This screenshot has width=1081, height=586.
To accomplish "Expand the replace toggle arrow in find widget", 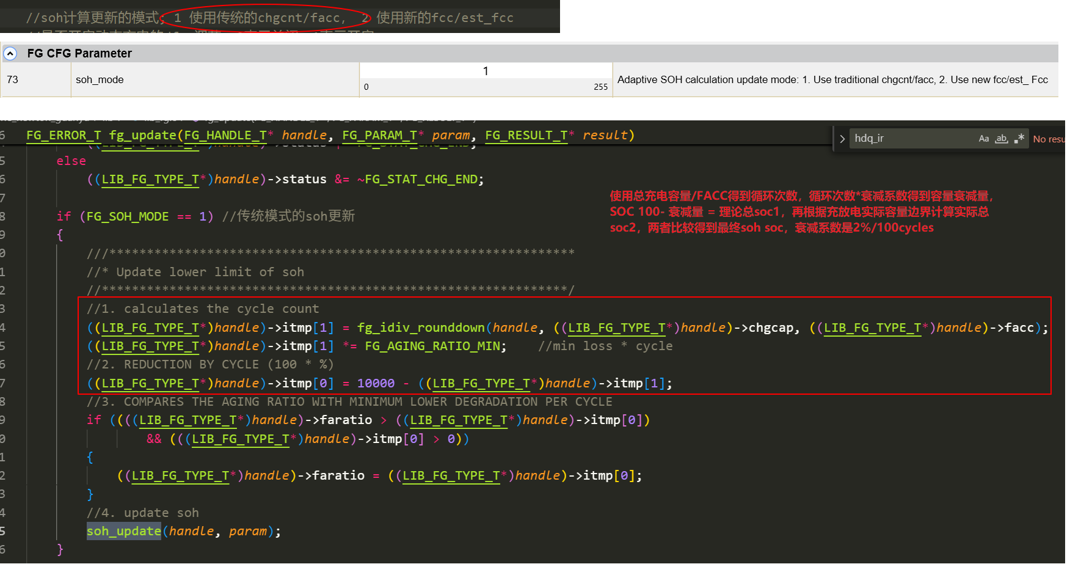I will [842, 139].
